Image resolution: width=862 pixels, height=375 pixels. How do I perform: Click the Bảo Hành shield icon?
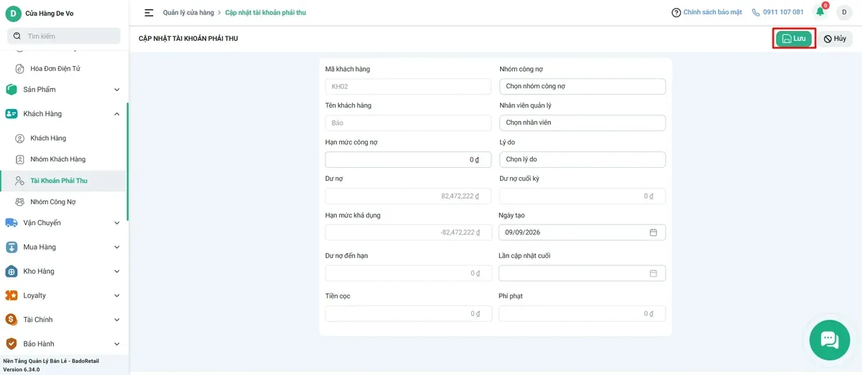11,344
